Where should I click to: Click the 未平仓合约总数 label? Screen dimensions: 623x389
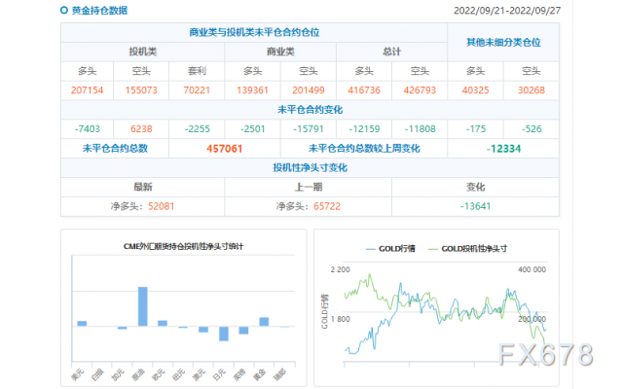click(x=115, y=149)
